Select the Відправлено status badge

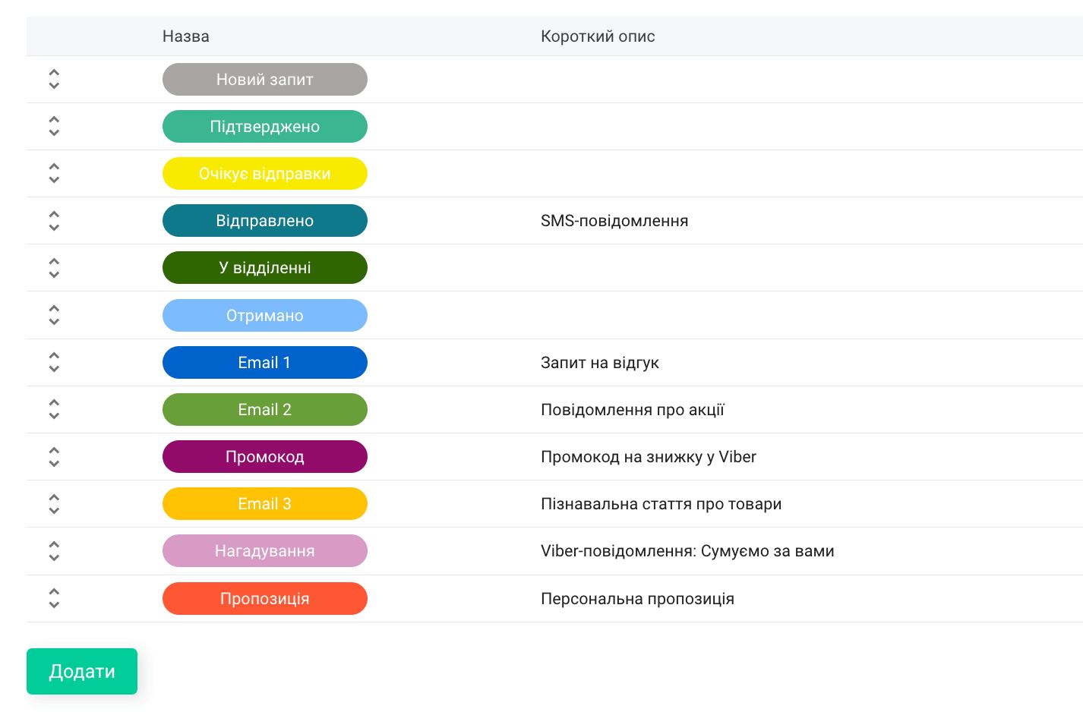[x=265, y=220]
